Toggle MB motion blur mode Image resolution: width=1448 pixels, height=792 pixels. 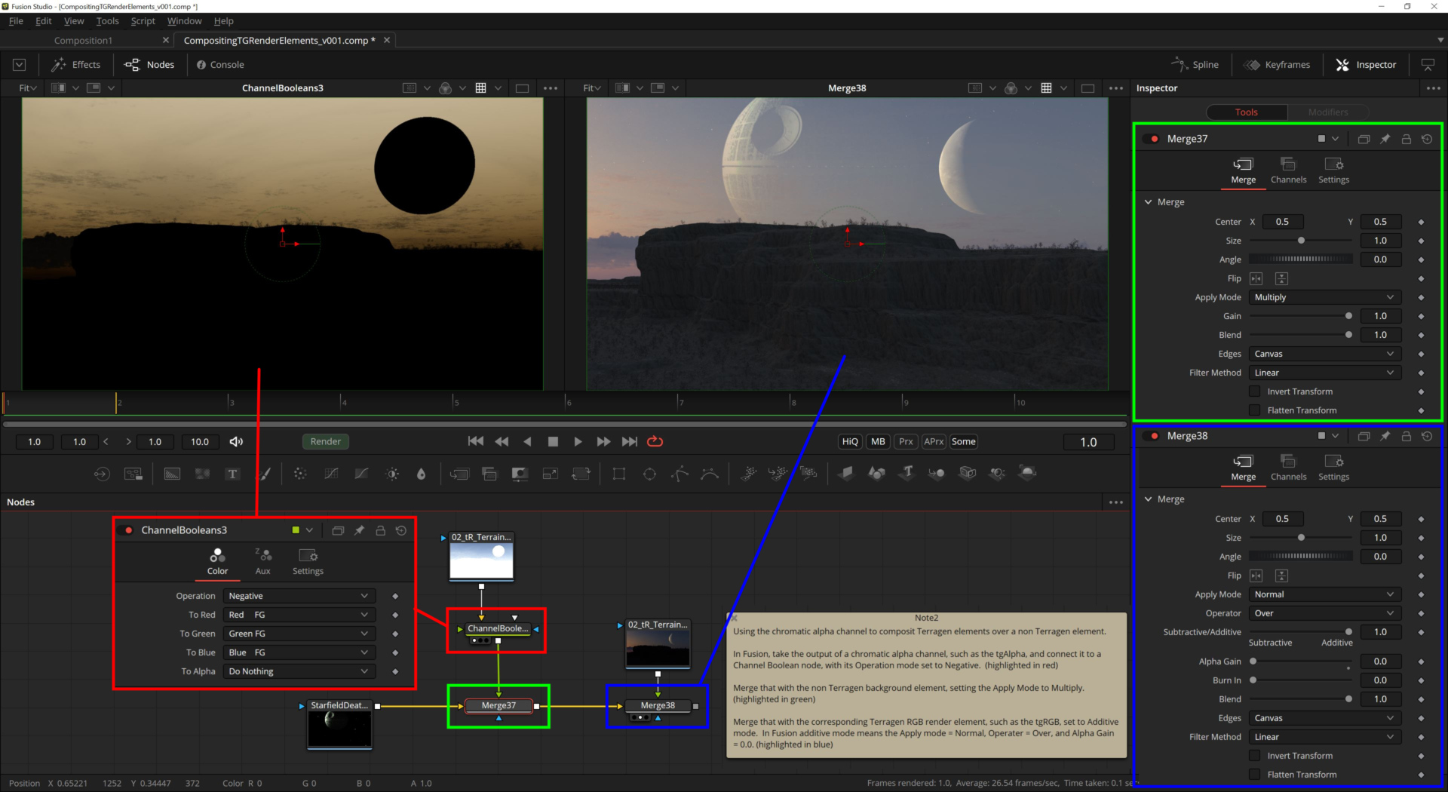click(878, 442)
